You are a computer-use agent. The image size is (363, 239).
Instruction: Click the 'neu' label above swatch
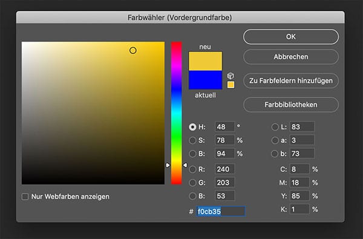click(x=205, y=47)
